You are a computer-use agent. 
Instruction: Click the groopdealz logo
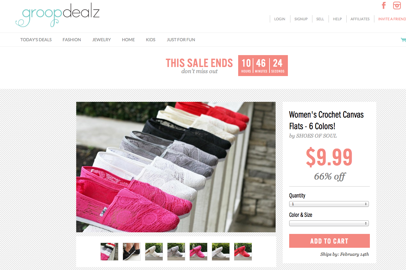point(57,16)
